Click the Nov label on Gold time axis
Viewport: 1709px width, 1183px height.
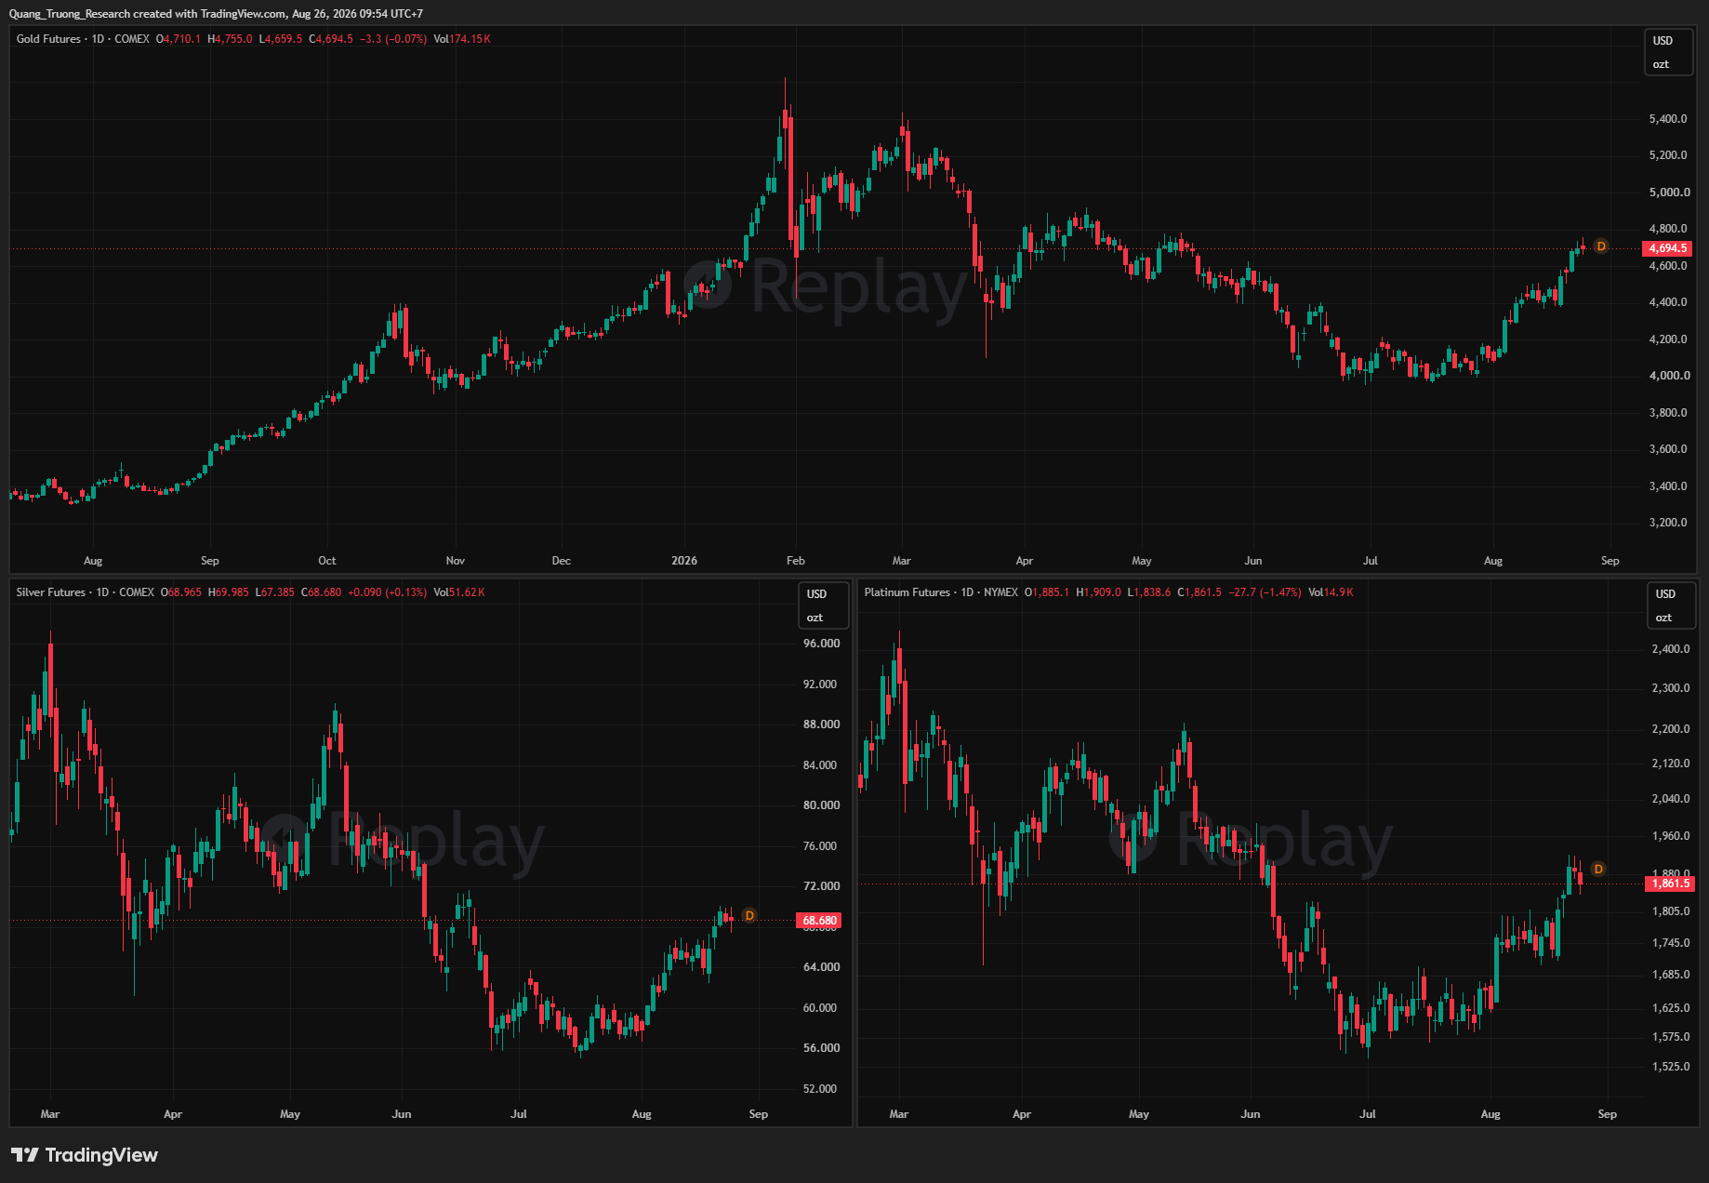pyautogui.click(x=456, y=561)
